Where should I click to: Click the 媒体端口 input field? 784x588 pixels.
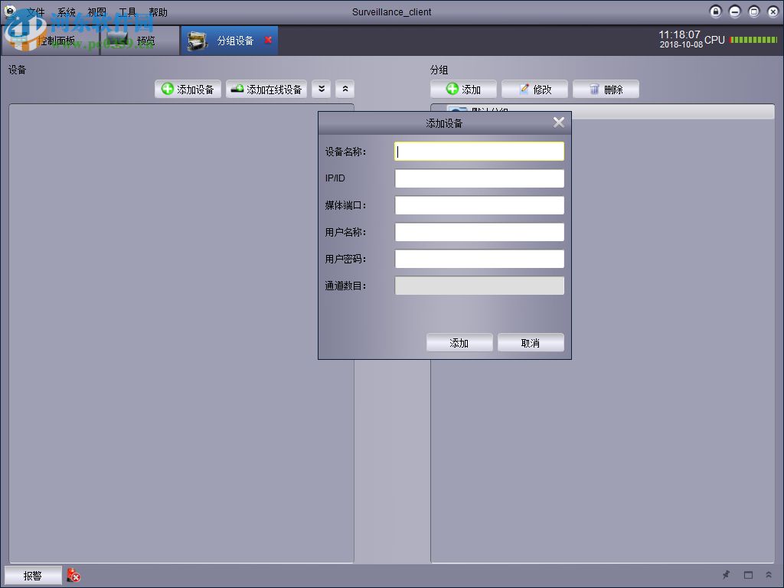479,205
